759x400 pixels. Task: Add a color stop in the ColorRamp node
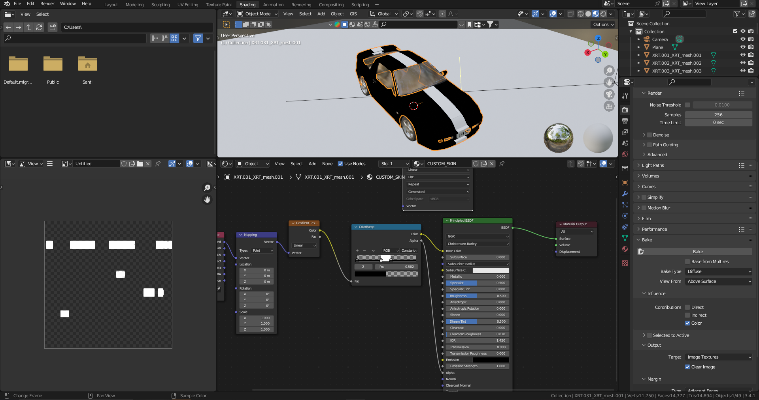[357, 250]
